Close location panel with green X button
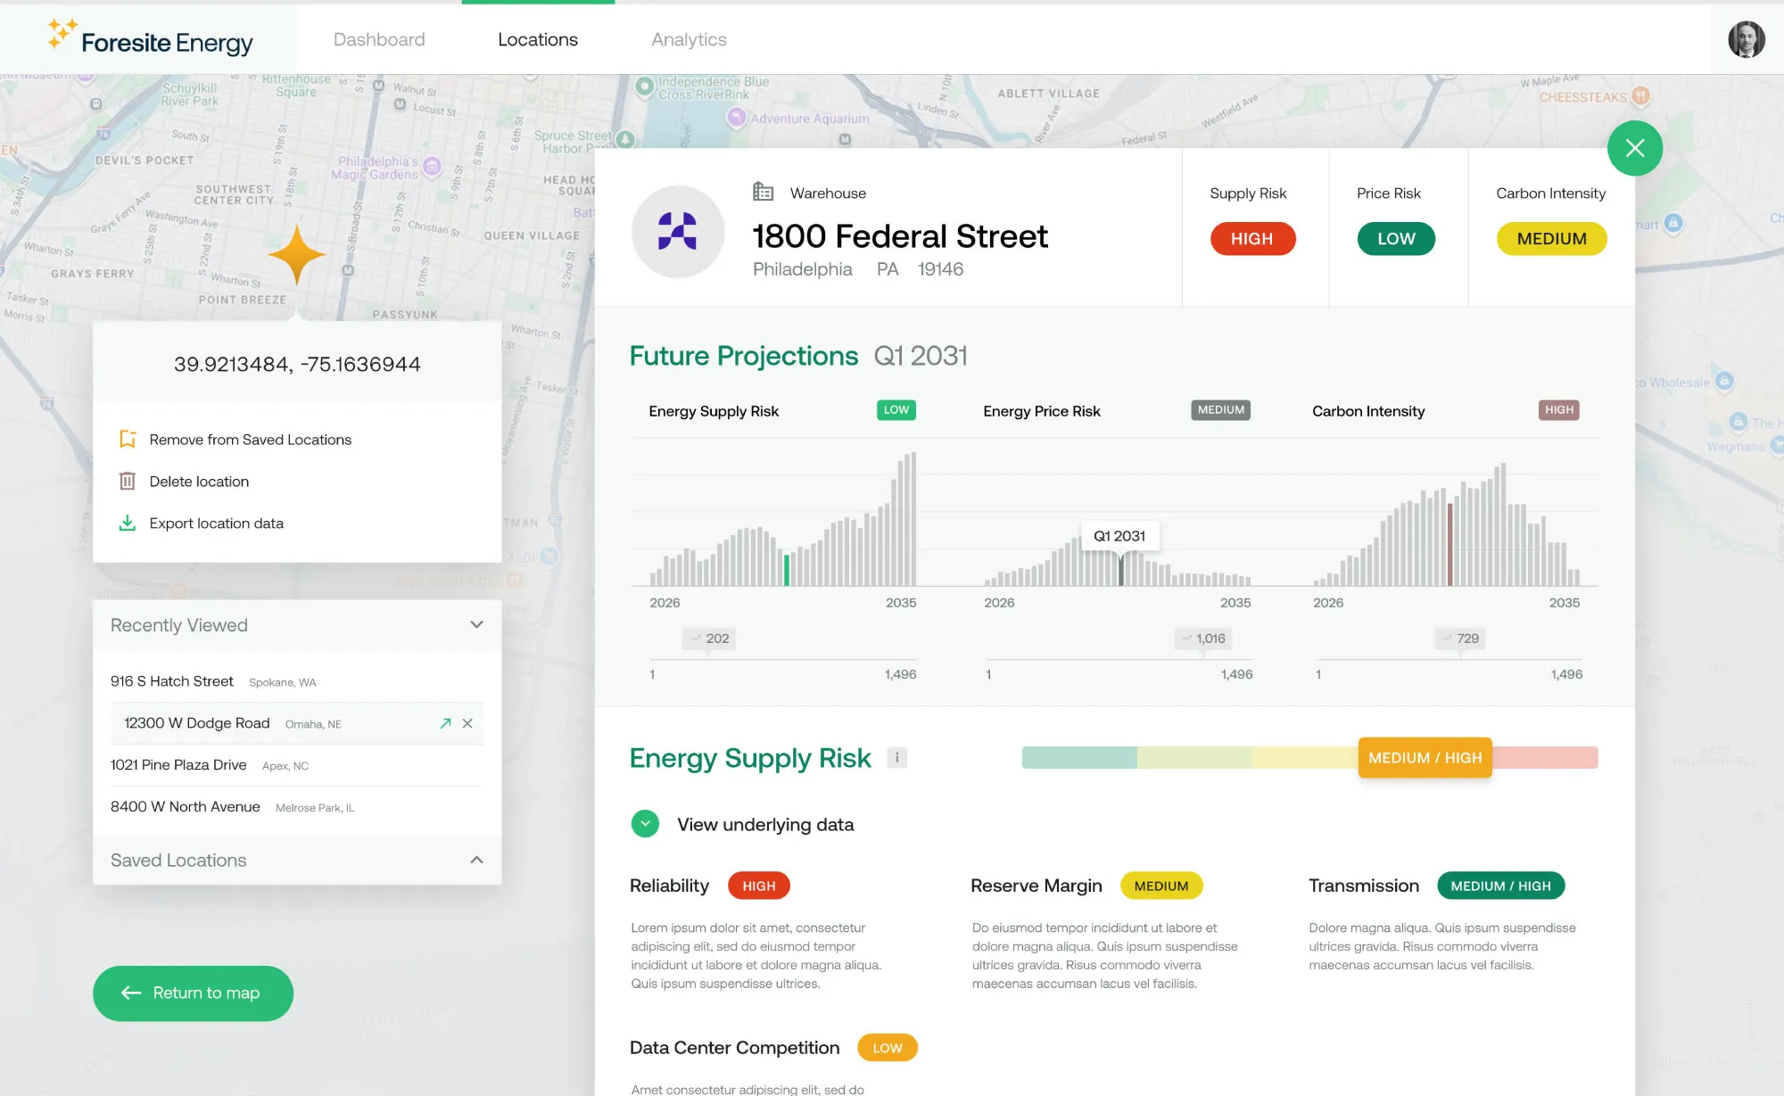Image resolution: width=1784 pixels, height=1096 pixels. click(1634, 148)
